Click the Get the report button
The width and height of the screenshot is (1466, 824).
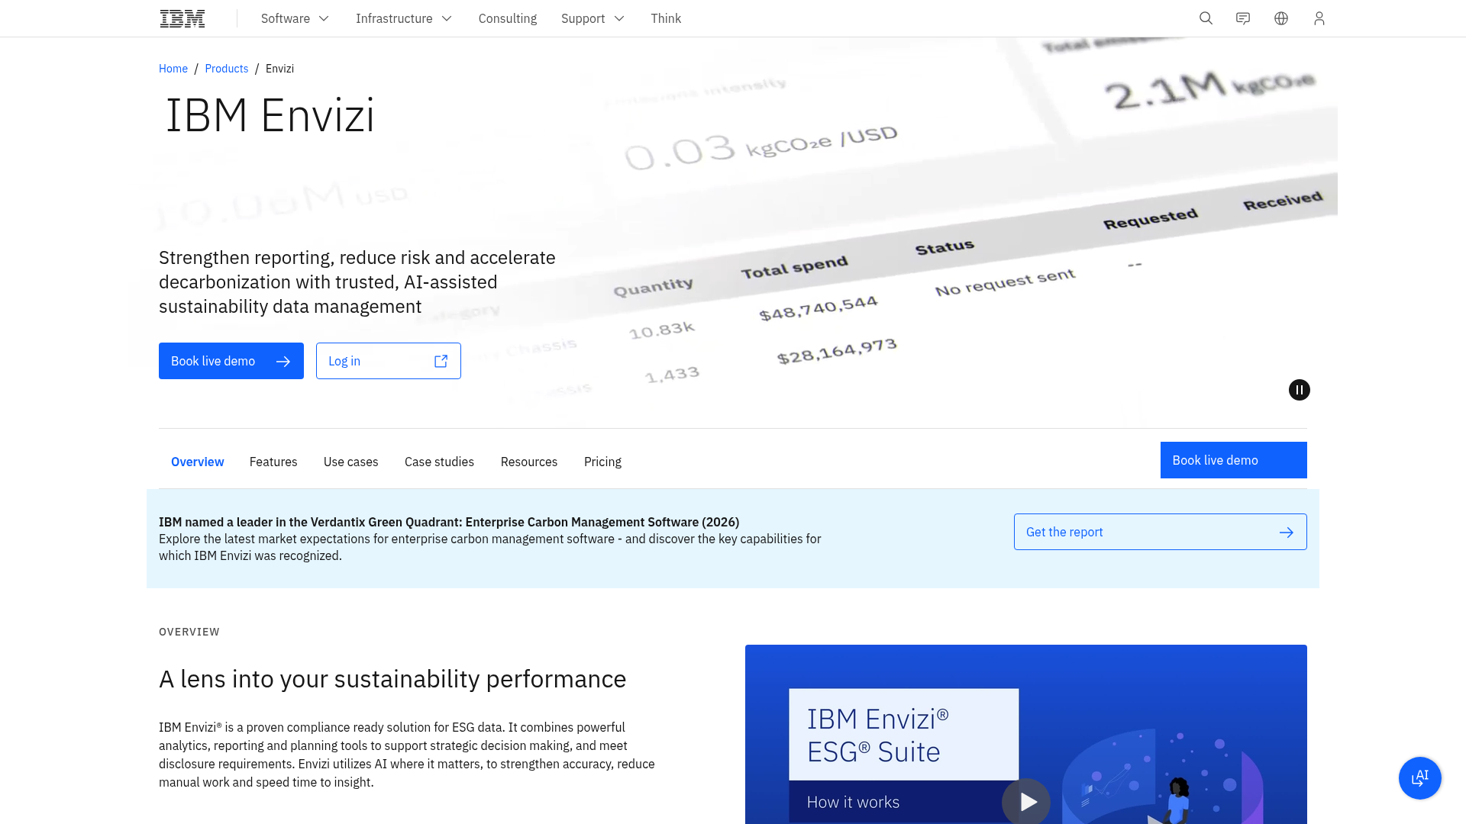click(1161, 532)
